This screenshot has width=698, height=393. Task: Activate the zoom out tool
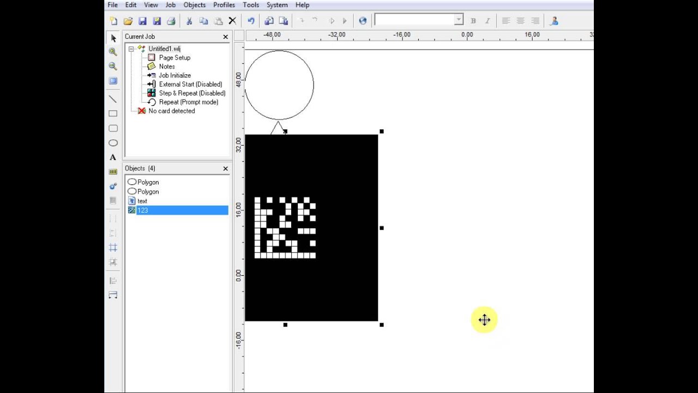113,66
